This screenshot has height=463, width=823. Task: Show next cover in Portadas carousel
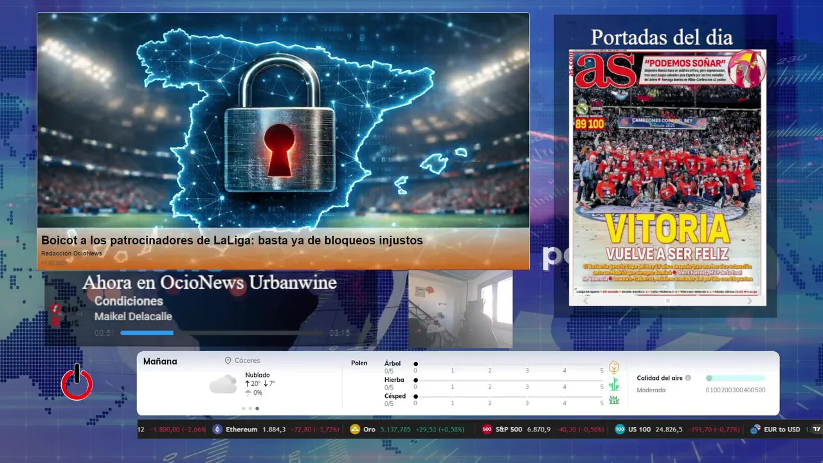[750, 301]
